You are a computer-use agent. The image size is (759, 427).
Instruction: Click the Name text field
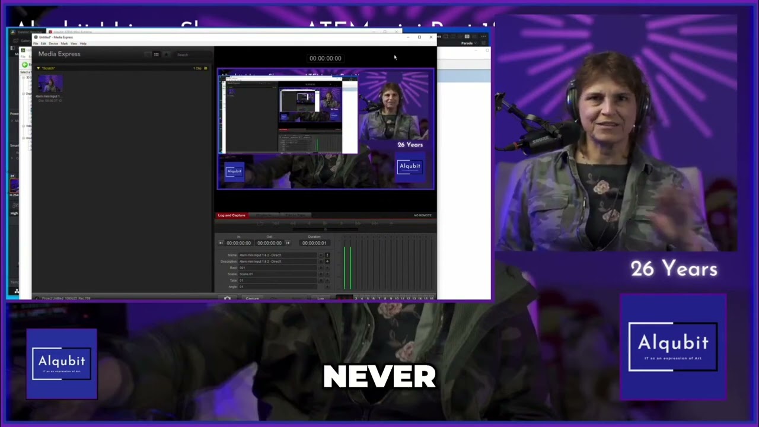(x=278, y=255)
